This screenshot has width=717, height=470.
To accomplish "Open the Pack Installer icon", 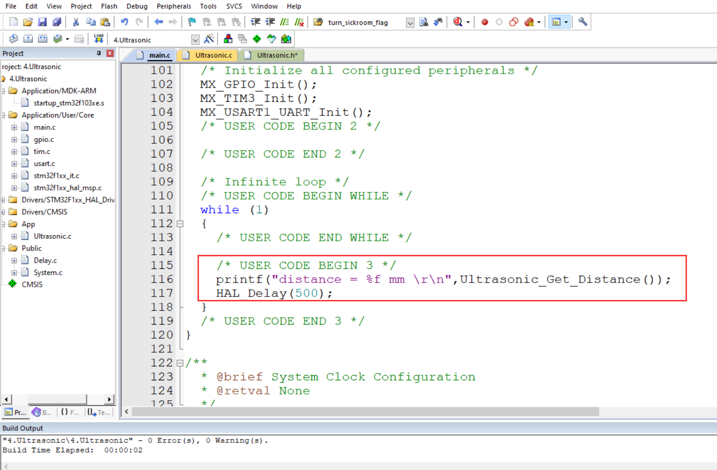I will coord(286,39).
